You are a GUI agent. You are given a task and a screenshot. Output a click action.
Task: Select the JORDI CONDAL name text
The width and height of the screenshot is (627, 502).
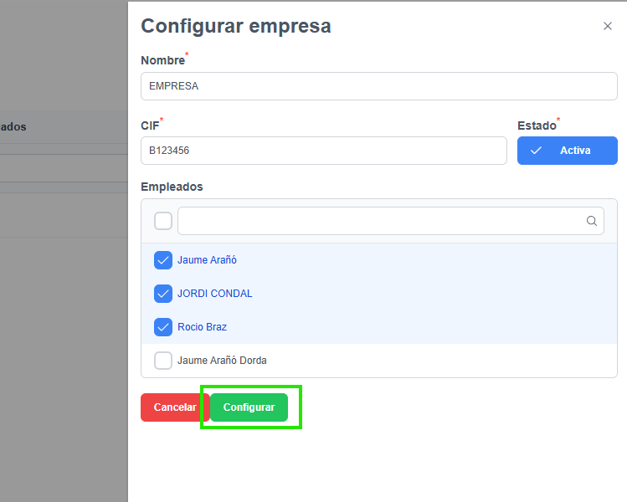215,294
